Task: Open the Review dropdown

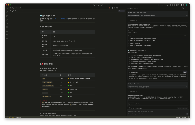Action: coord(121,11)
